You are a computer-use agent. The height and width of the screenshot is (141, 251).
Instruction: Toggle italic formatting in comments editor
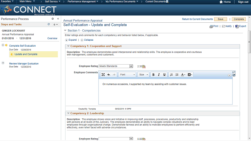[159, 75]
